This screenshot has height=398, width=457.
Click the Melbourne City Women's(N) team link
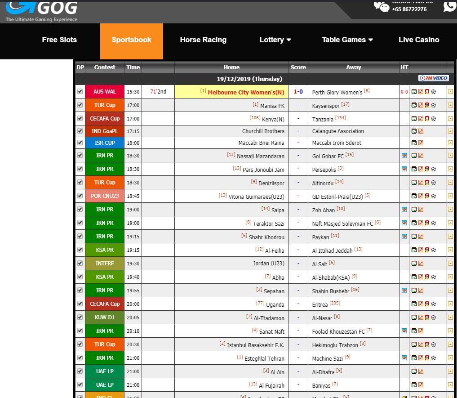pos(246,92)
